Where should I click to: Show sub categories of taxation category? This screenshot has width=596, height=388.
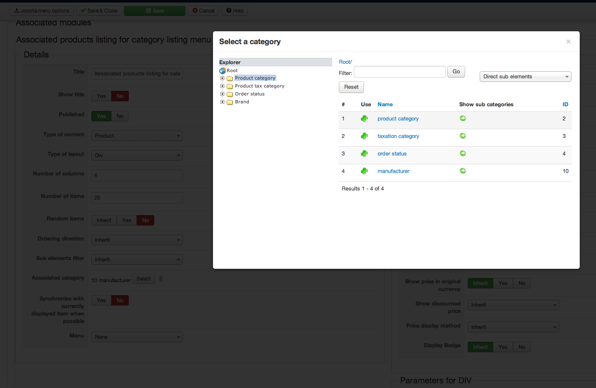point(463,136)
